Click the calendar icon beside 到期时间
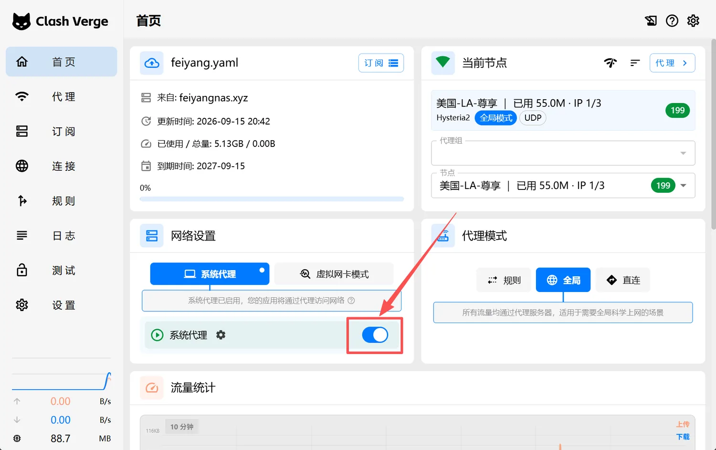 coord(146,166)
